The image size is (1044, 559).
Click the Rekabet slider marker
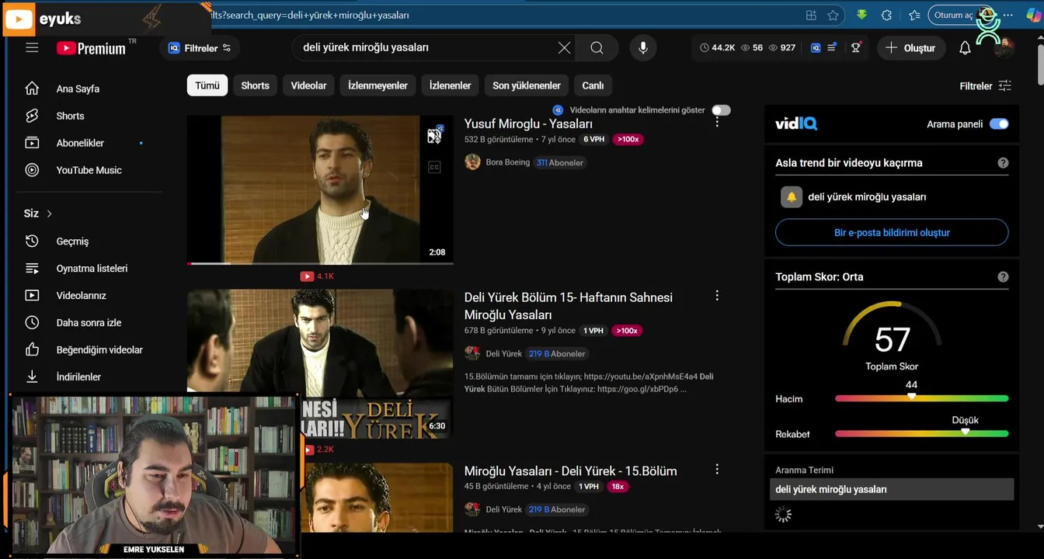point(965,432)
